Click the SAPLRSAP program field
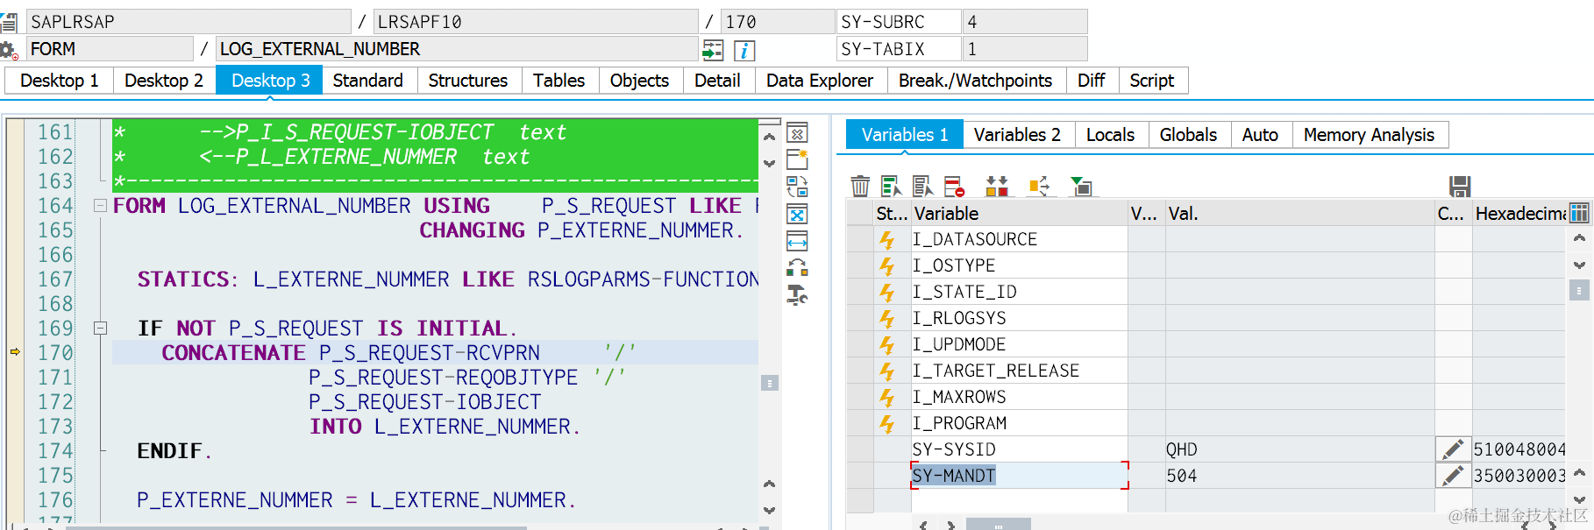Screen dimensions: 1594x530 pos(189,22)
